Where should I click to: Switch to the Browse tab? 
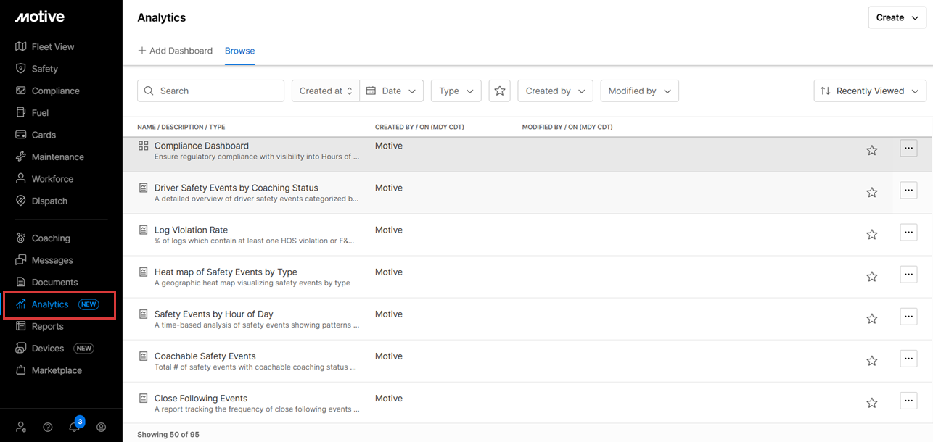click(239, 51)
